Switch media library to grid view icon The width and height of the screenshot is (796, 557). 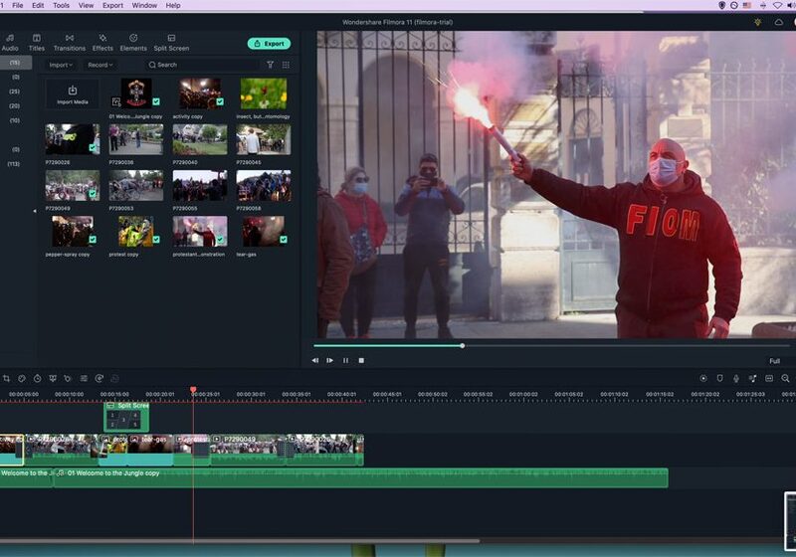(x=286, y=65)
